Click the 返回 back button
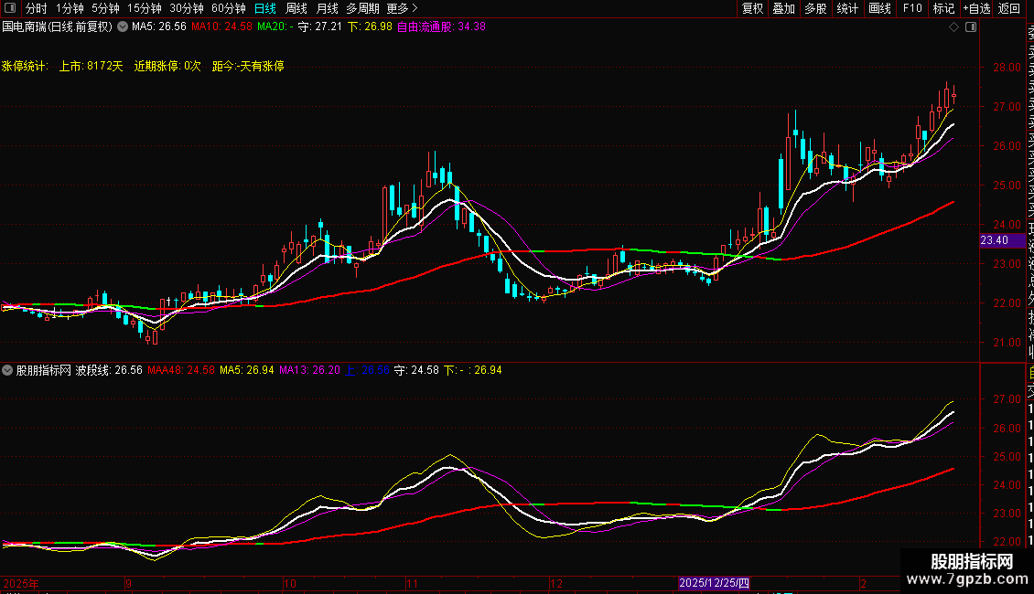Viewport: 1034px width, 594px height. (1009, 8)
